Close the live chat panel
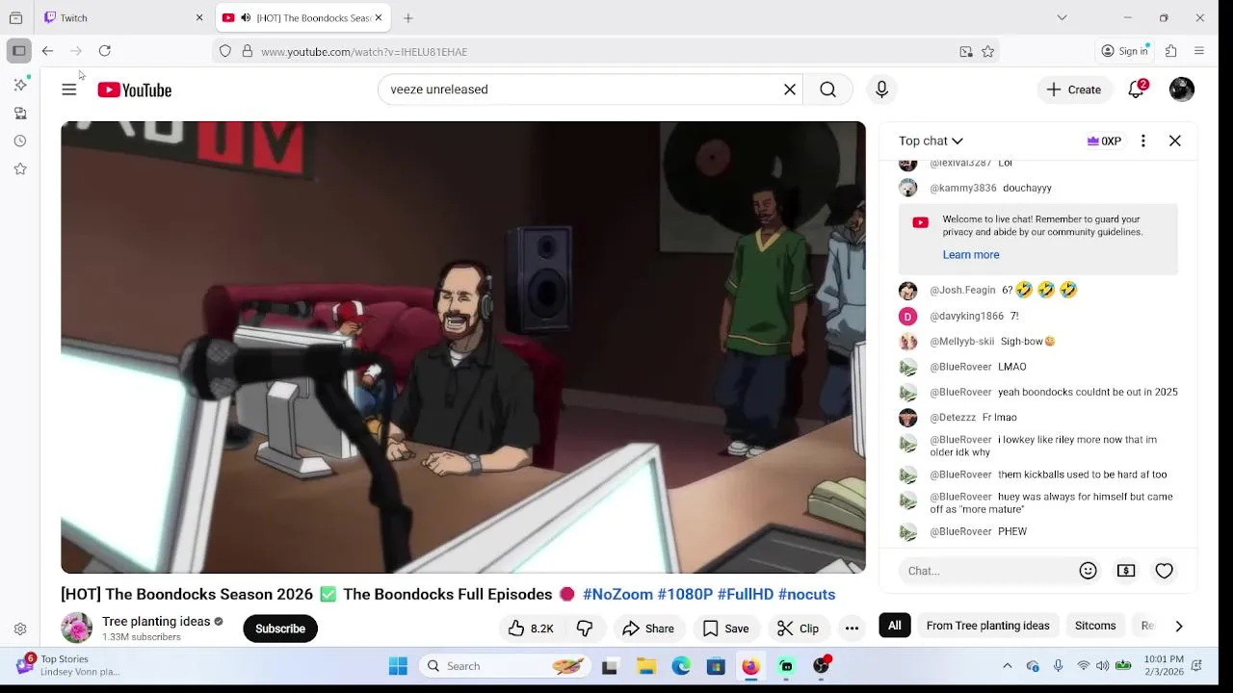 (x=1175, y=141)
